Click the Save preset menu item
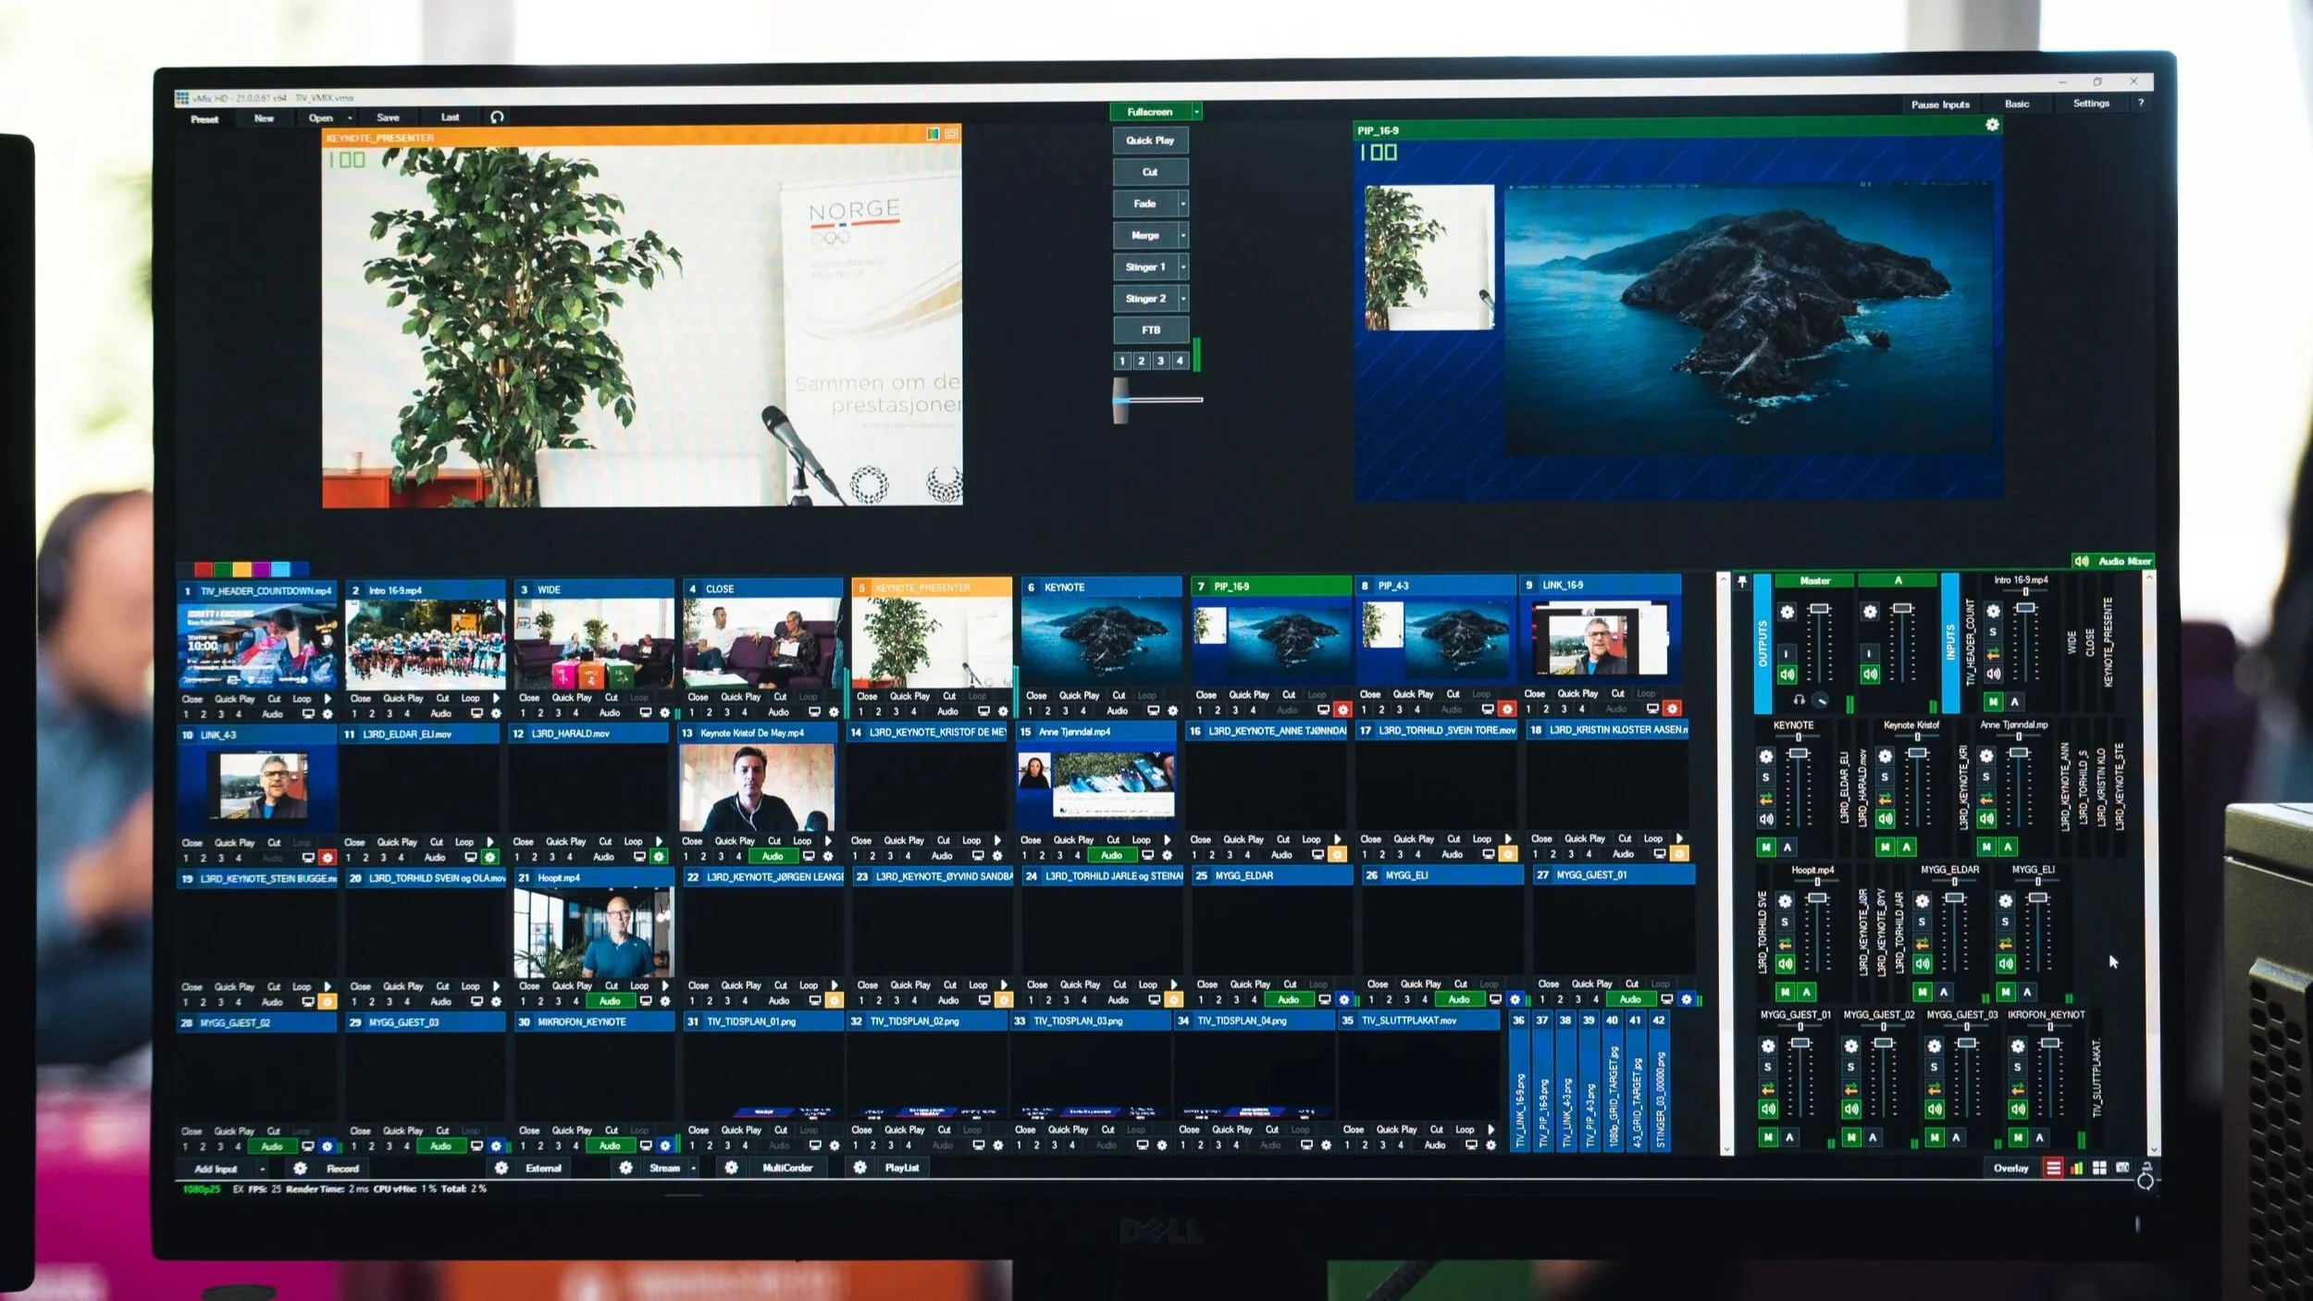 (388, 118)
